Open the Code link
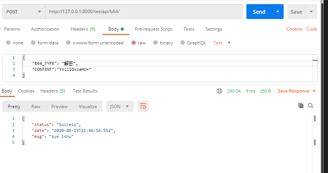Viewport: 328px width, 173px height. 312,29
